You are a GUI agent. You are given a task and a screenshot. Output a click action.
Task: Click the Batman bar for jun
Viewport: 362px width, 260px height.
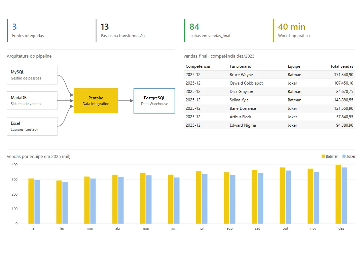pos(171,199)
